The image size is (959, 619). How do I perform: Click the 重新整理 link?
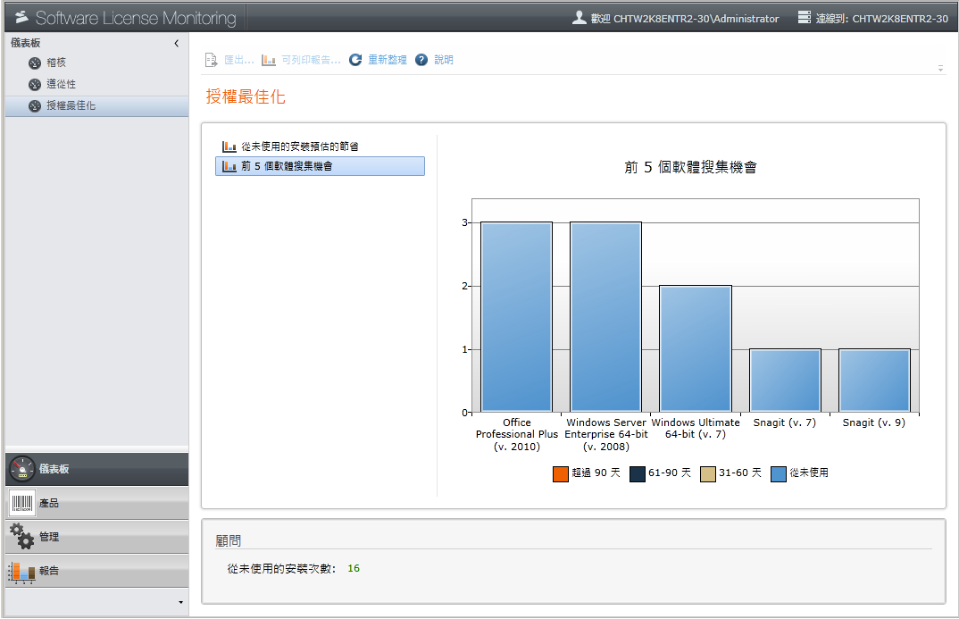pyautogui.click(x=388, y=60)
